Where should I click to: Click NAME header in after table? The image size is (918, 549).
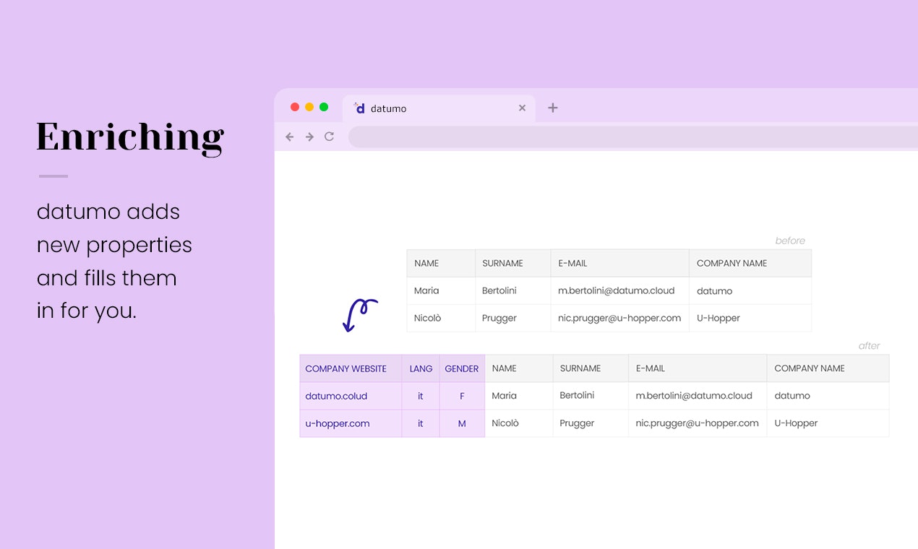(x=518, y=368)
